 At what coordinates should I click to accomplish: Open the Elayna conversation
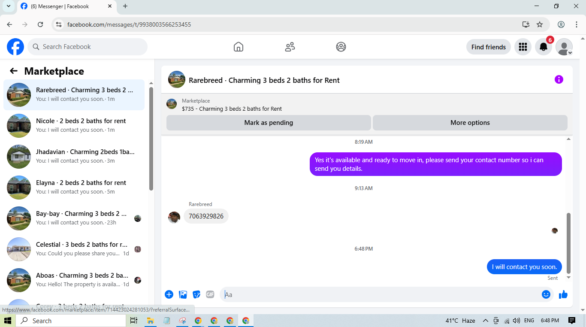coord(74,187)
